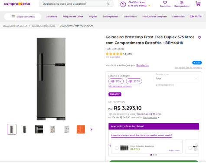Go to the Smartphones category
This screenshot has height=163, width=206.
click(111, 17)
